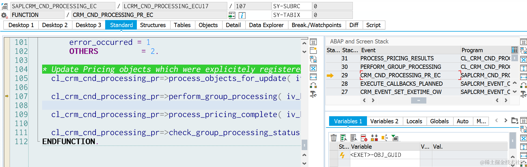Open the stack table column layout icon
The height and width of the screenshot is (167, 527).
coord(515,50)
